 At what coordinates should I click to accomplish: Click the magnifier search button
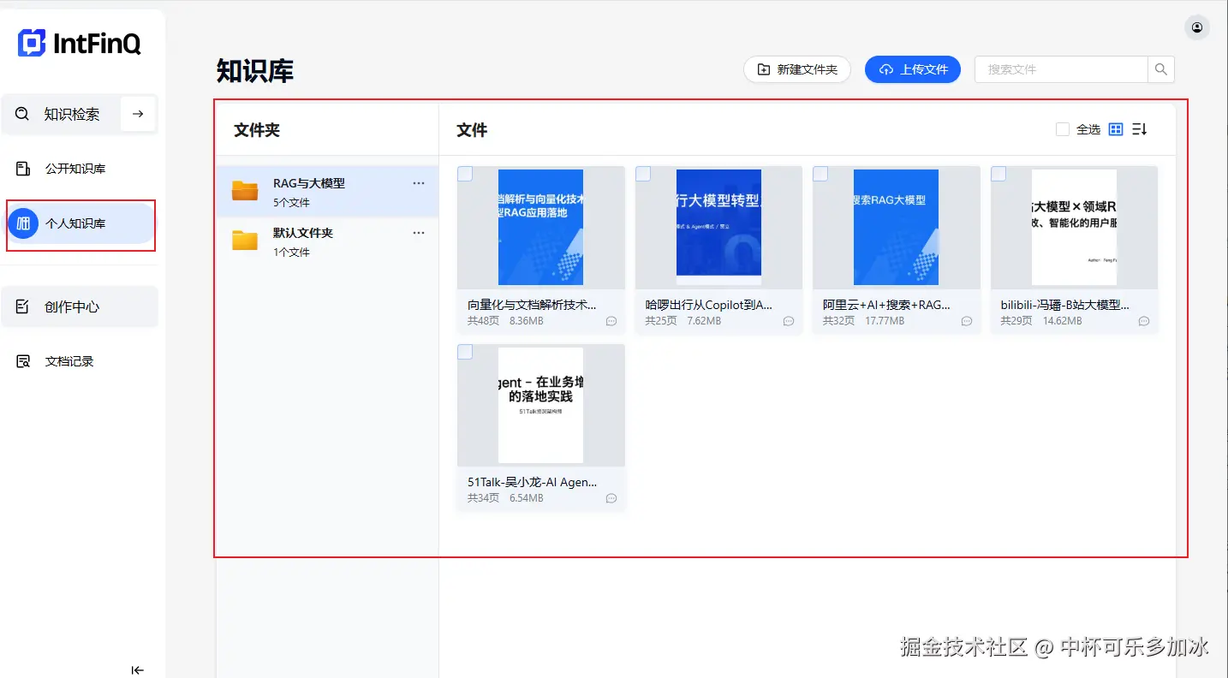point(1161,69)
